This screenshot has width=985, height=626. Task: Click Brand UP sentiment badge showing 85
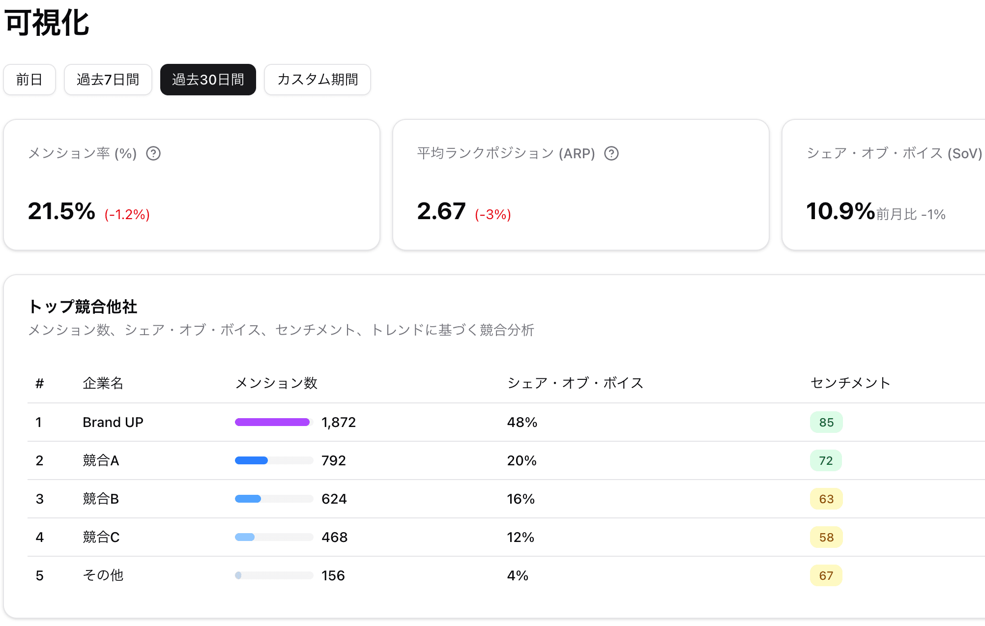click(826, 422)
